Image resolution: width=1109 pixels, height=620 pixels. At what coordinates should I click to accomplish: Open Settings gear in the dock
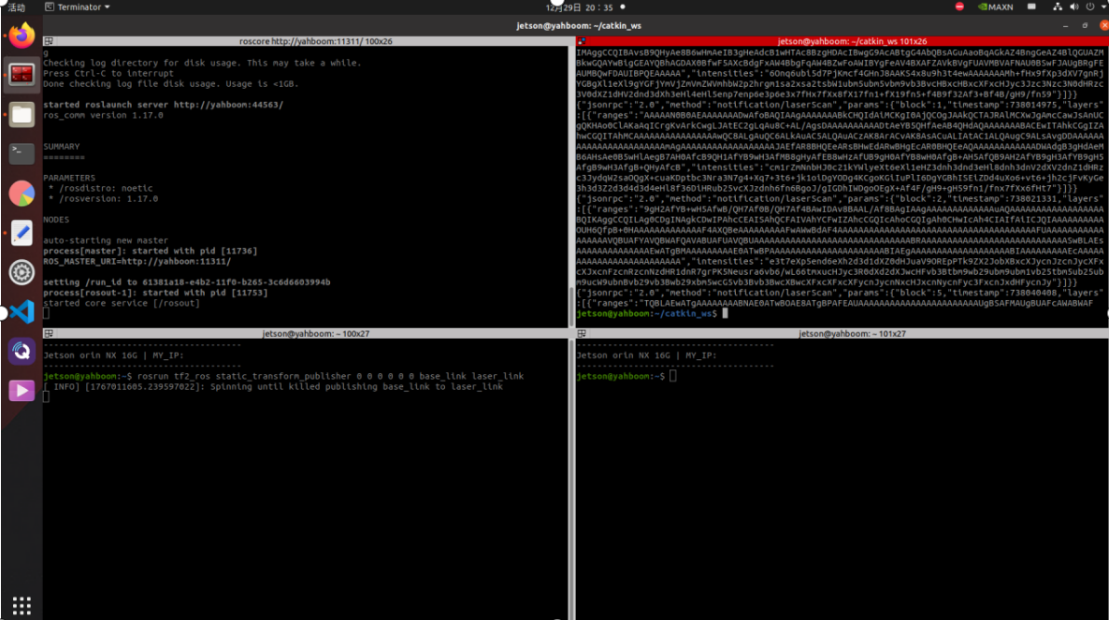click(22, 272)
